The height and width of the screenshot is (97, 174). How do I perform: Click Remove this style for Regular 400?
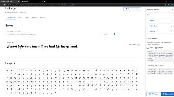133,45
